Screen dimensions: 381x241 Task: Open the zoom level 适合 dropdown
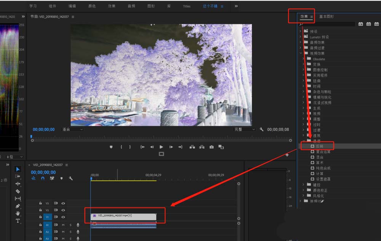72,129
